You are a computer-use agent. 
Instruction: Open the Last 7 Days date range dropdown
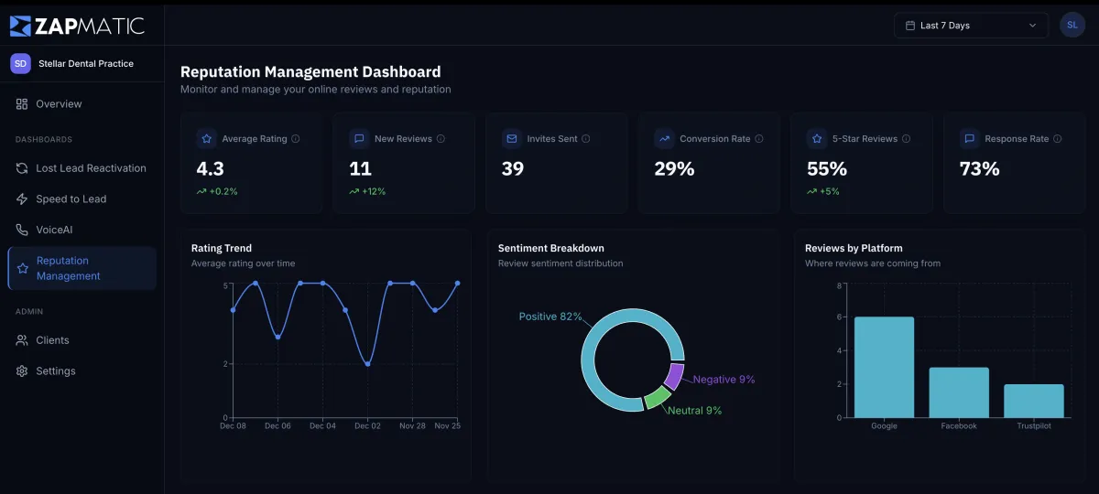[971, 26]
